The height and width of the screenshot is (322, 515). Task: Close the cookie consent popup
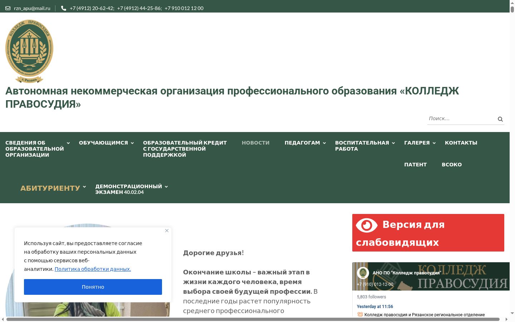point(167,231)
